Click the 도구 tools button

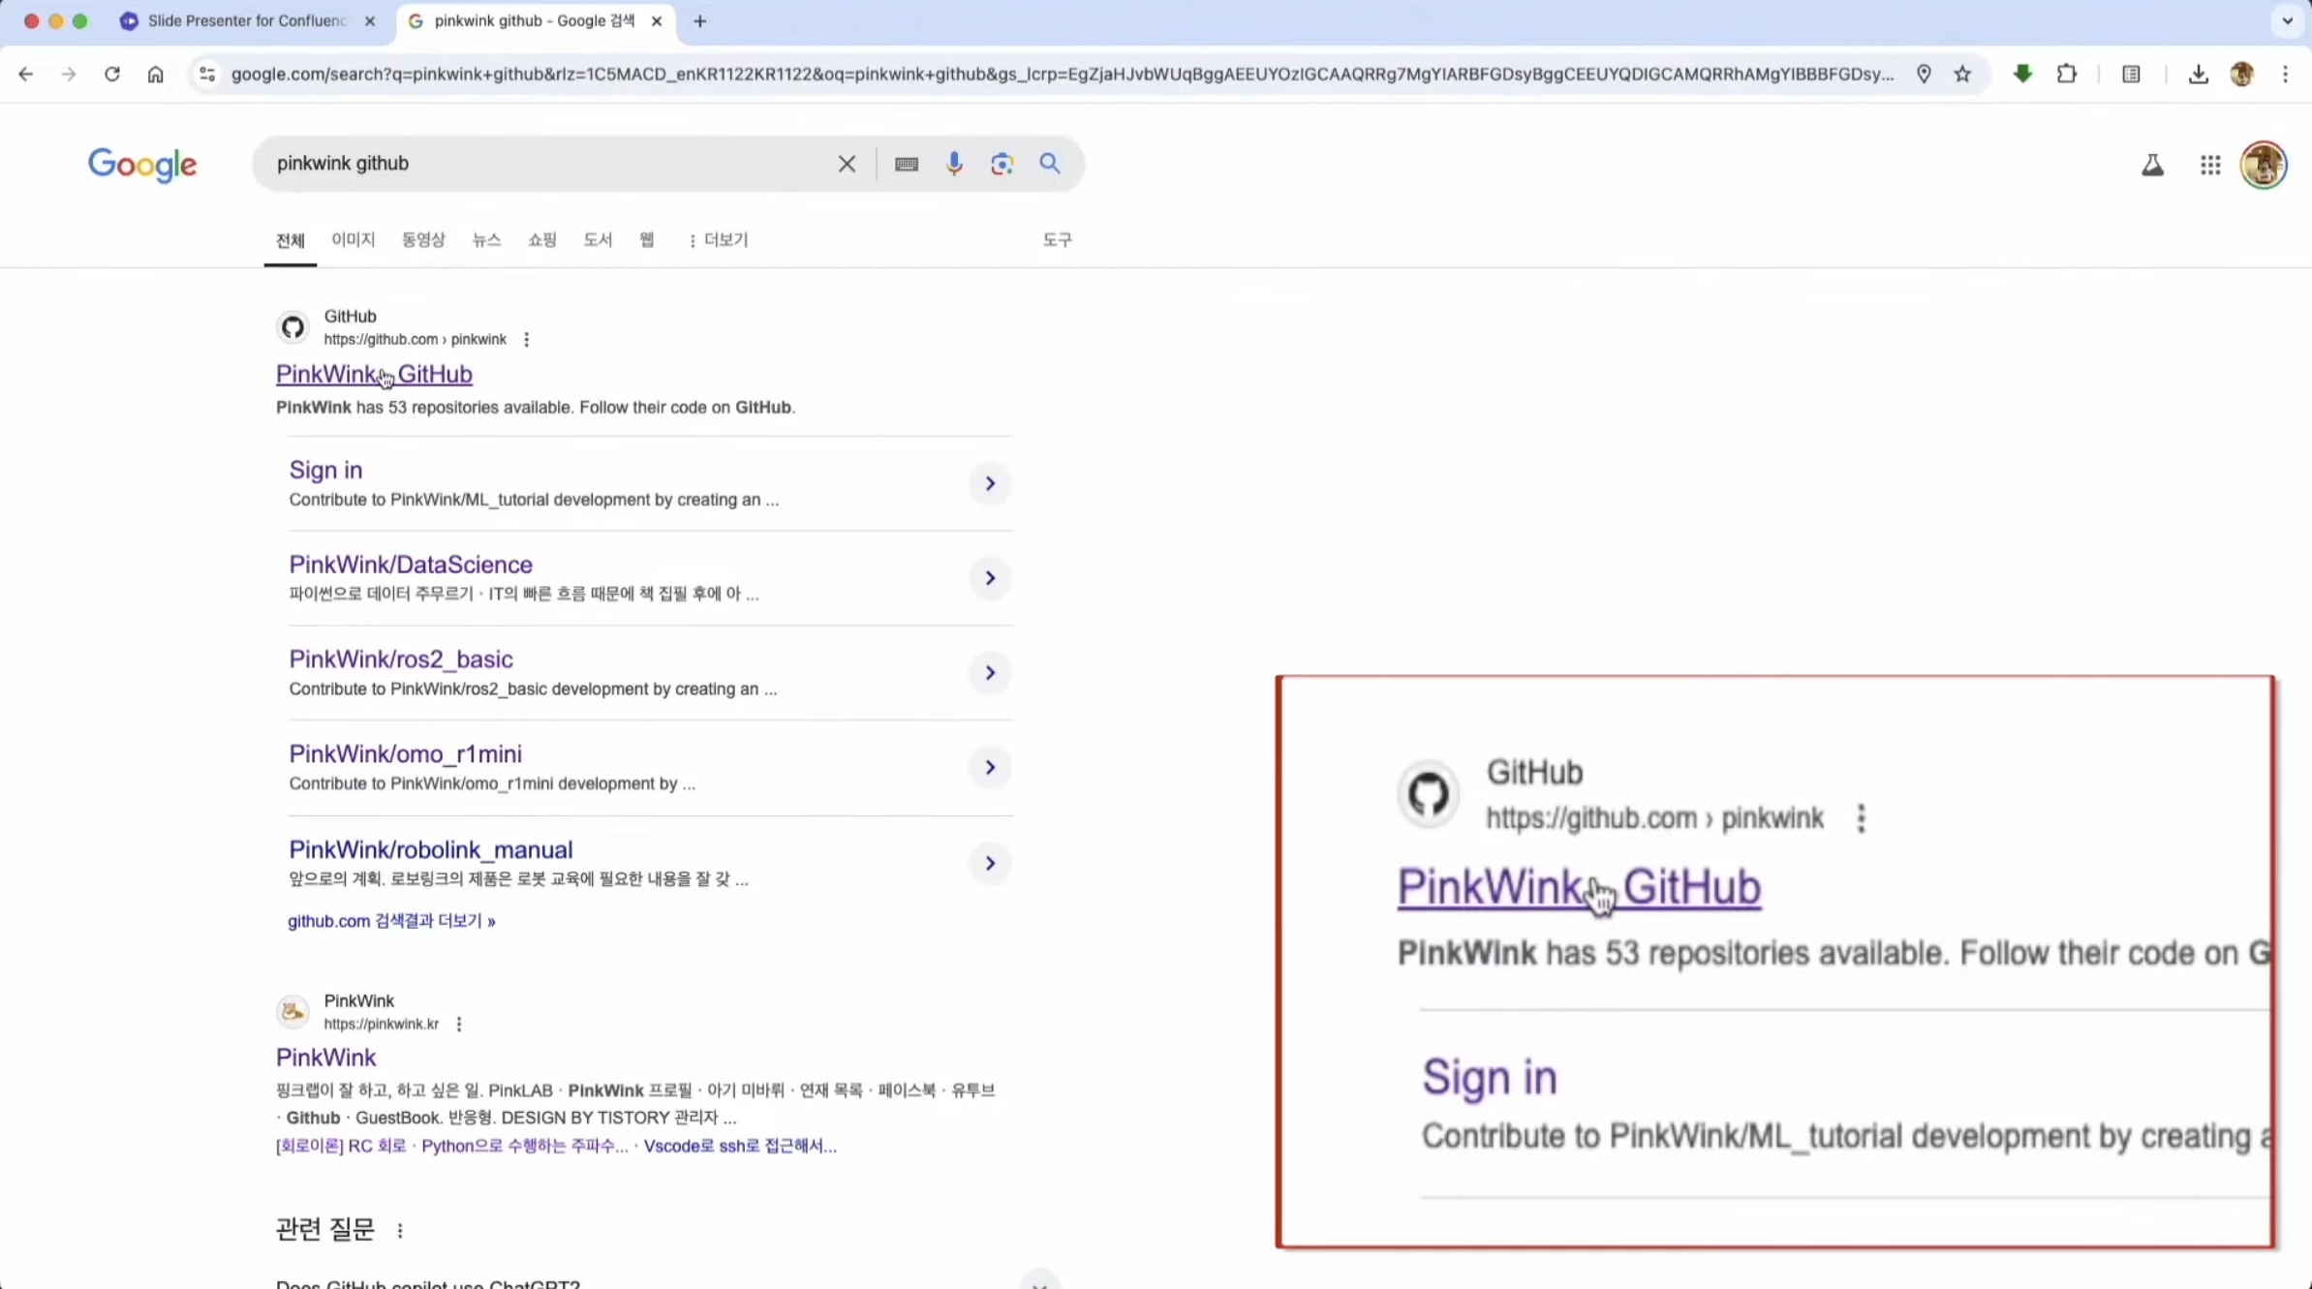(x=1057, y=239)
